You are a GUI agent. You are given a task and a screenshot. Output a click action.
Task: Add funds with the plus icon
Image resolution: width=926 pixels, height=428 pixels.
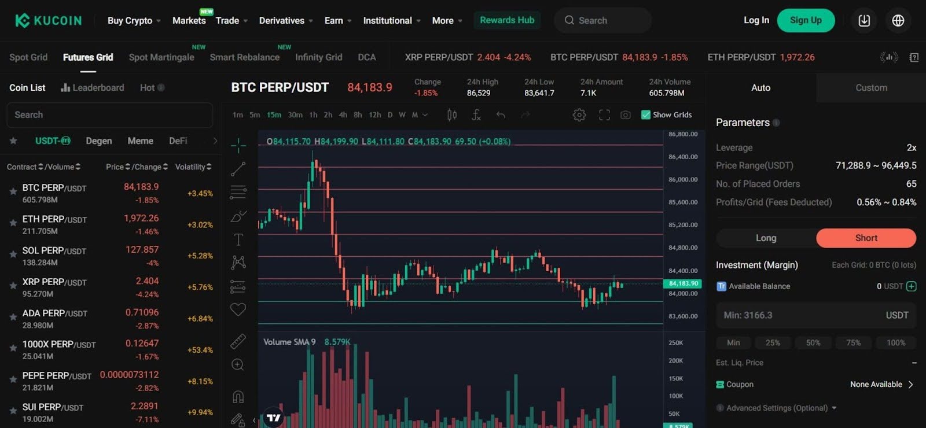[912, 286]
